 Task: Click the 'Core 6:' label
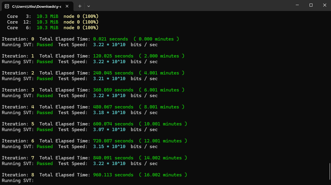click(x=19, y=28)
